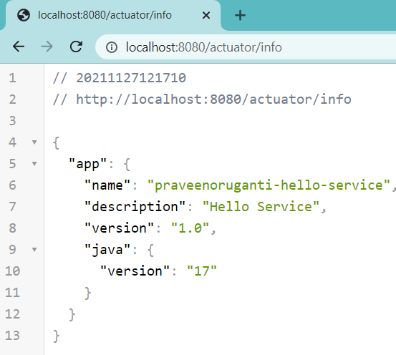Open the http://localhost:8080/actuator/info comment link
The image size is (396, 355).
(213, 99)
